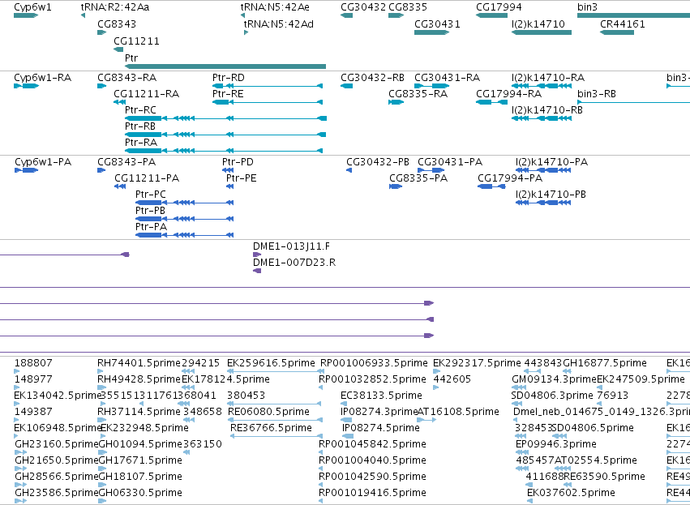The width and height of the screenshot is (690, 505).
Task: Select the GM09134.3prime label
Action: tap(554, 379)
